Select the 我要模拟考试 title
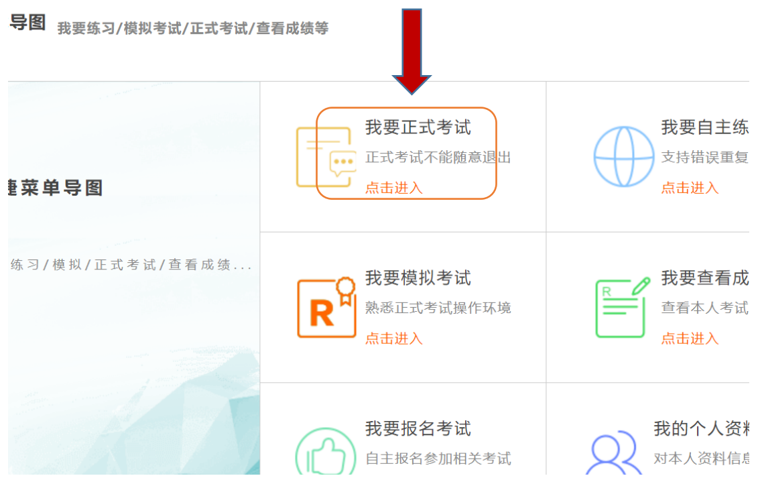Viewport: 762px width, 480px height. [418, 278]
